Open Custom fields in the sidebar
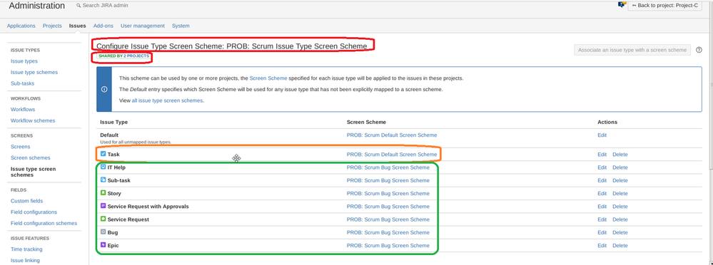 [x=27, y=201]
